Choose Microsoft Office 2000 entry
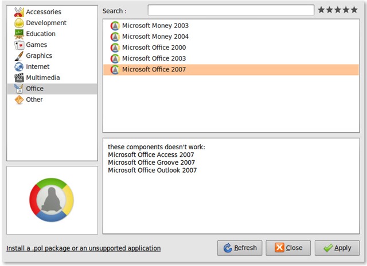The width and height of the screenshot is (367, 266). [231, 47]
